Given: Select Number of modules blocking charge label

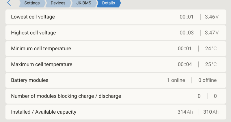Looking at the screenshot, I should tap(66, 96).
